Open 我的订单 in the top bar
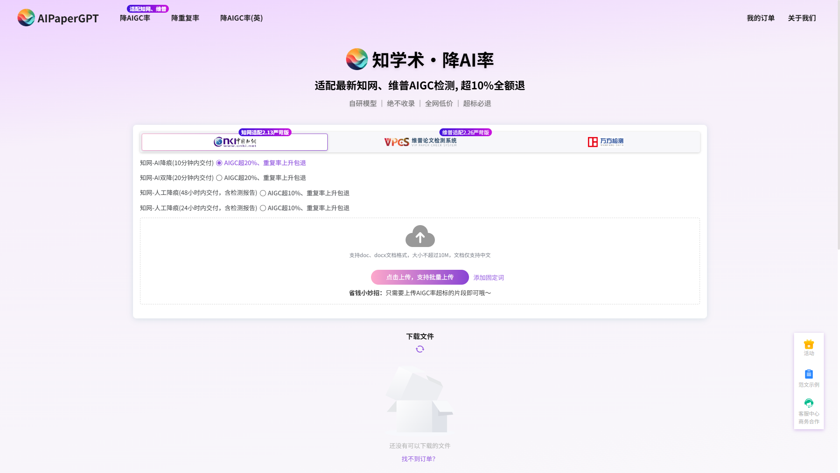The height and width of the screenshot is (473, 840). pos(760,18)
